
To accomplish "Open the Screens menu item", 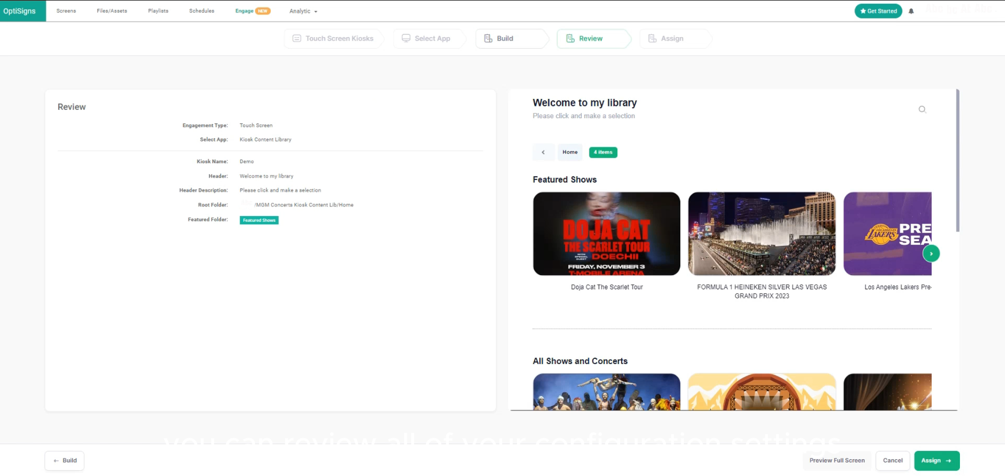I will (x=66, y=11).
